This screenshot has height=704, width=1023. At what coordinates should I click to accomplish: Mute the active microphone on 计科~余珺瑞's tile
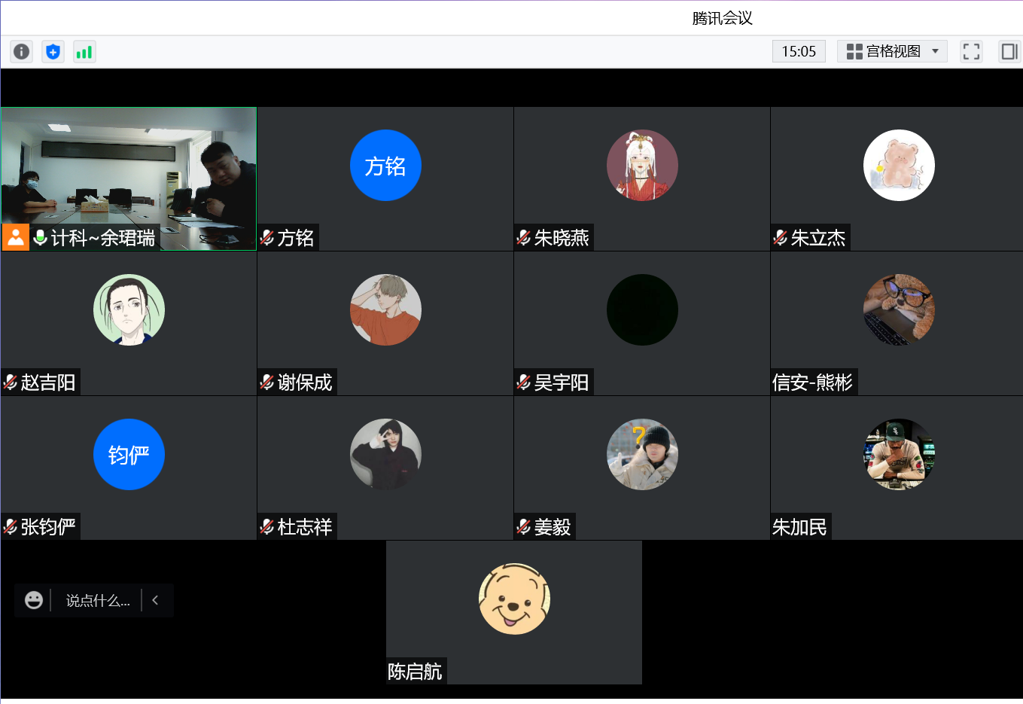point(39,238)
